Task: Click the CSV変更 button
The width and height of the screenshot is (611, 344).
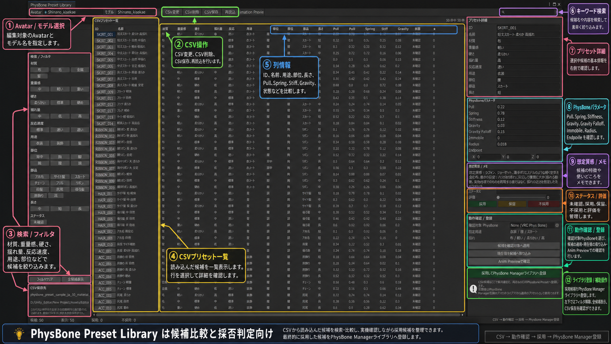Action: click(172, 12)
